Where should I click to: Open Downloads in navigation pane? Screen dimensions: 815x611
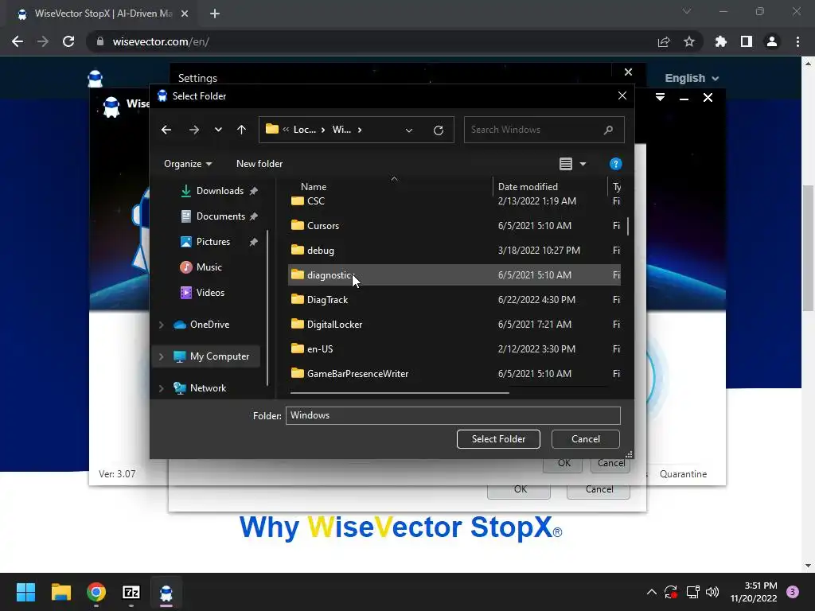click(x=220, y=191)
